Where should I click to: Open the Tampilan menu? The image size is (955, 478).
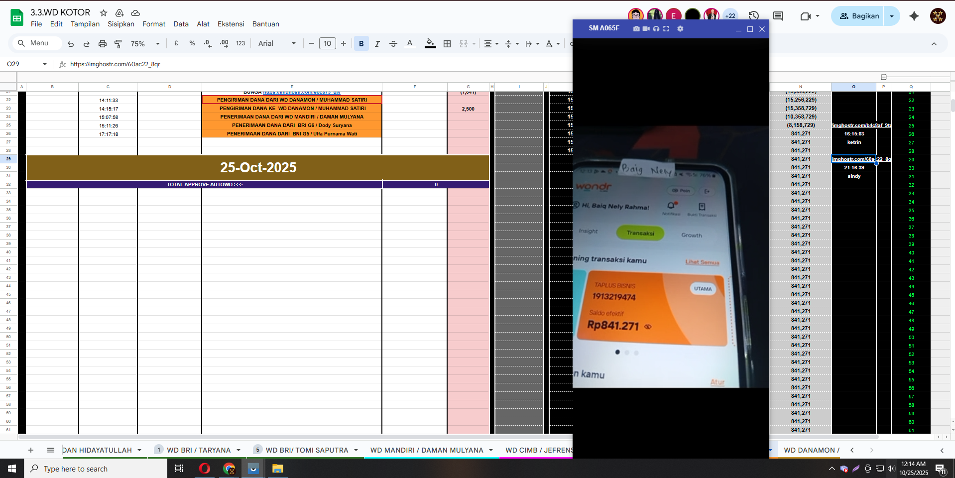coord(85,24)
